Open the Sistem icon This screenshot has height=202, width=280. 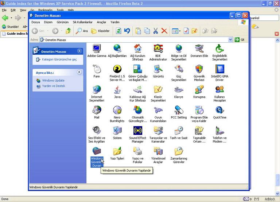(117, 131)
